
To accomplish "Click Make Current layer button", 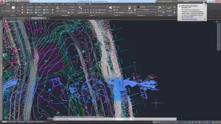I will click(x=100, y=10).
